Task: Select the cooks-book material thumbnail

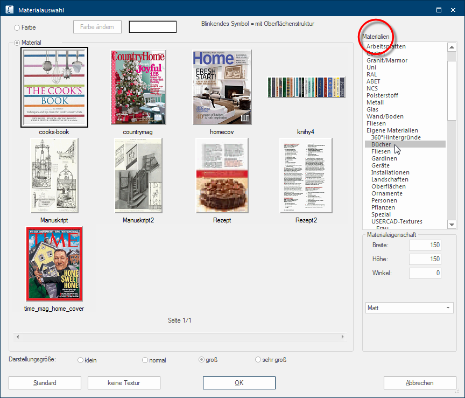Action: coord(54,87)
